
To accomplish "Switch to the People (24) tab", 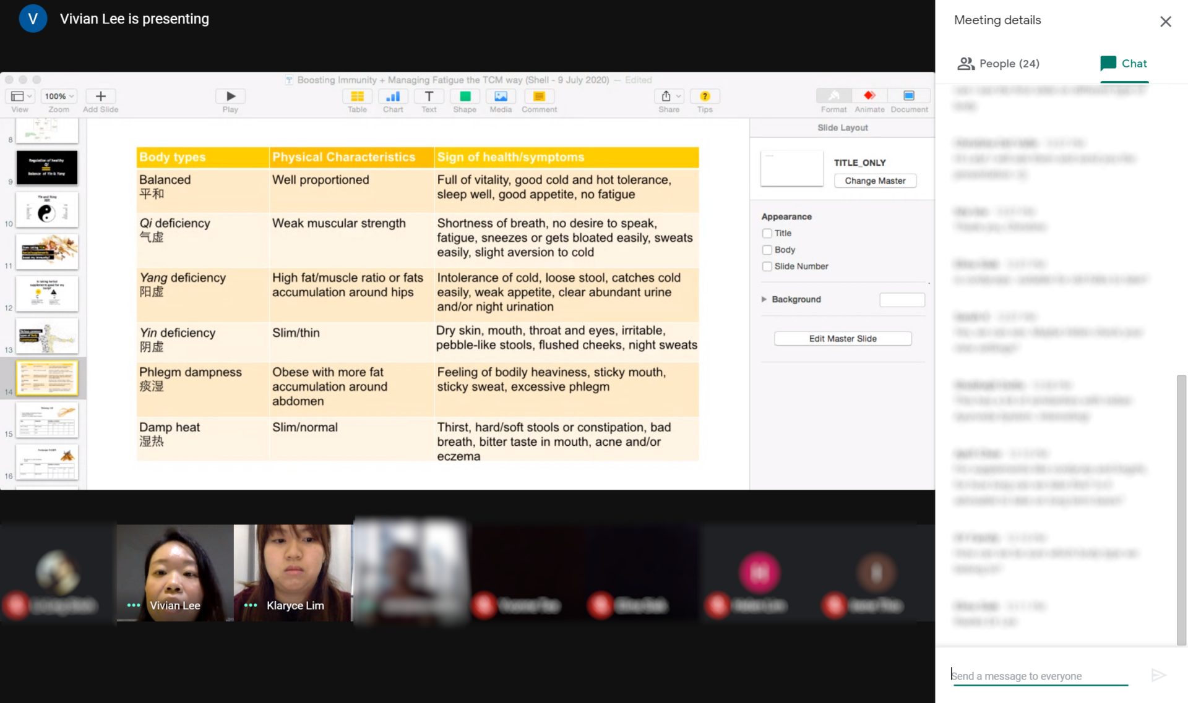I will [999, 64].
